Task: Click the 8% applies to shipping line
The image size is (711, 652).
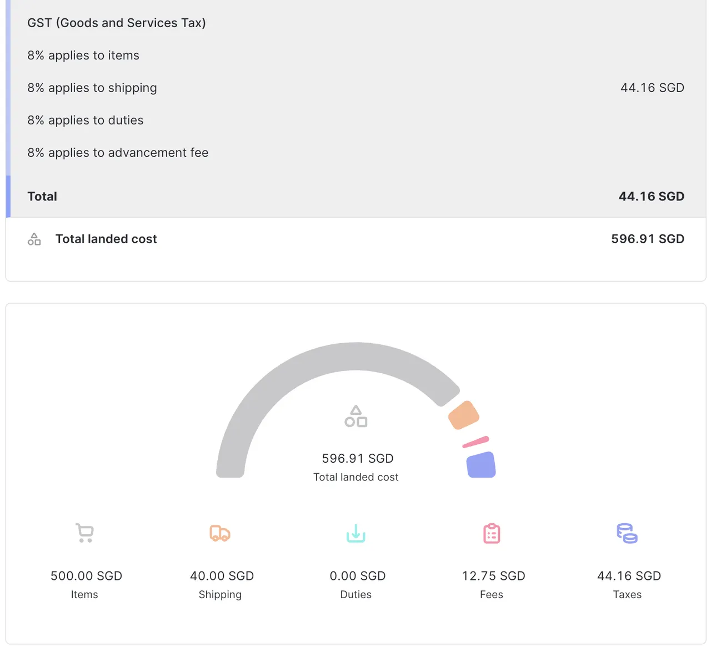Action: point(92,88)
